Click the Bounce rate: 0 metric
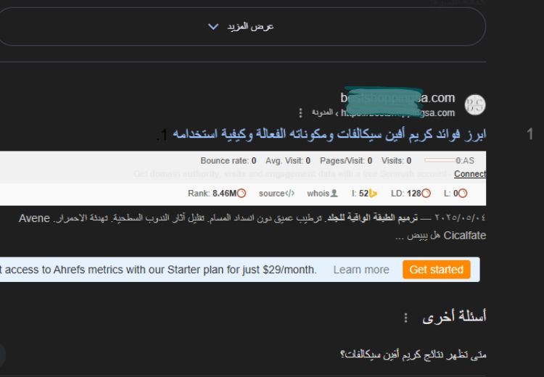Viewport: 544px width, 377px height. coord(228,160)
